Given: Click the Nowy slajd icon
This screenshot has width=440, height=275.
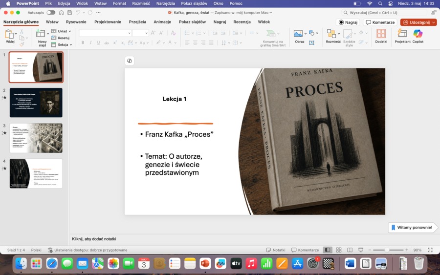Looking at the screenshot, I should point(41,33).
